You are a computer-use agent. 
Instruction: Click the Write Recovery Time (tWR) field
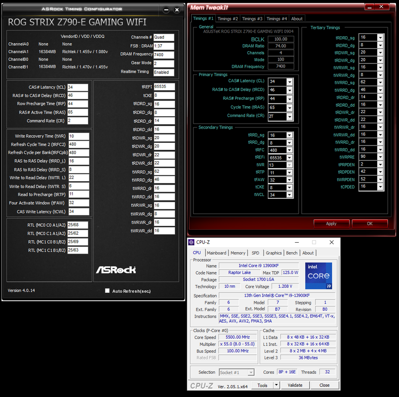79,136
